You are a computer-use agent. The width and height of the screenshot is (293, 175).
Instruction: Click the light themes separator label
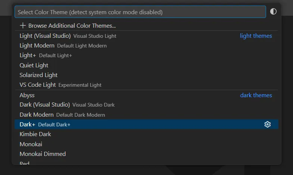[256, 36]
